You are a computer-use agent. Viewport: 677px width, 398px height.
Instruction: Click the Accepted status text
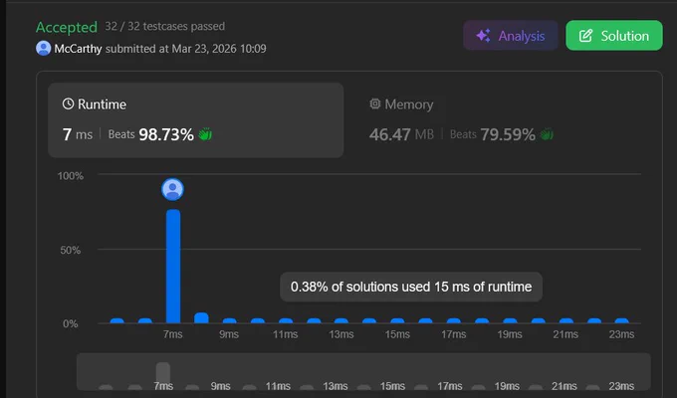(x=67, y=27)
